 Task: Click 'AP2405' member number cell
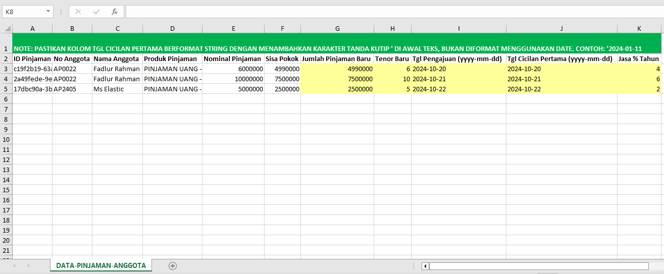point(72,89)
